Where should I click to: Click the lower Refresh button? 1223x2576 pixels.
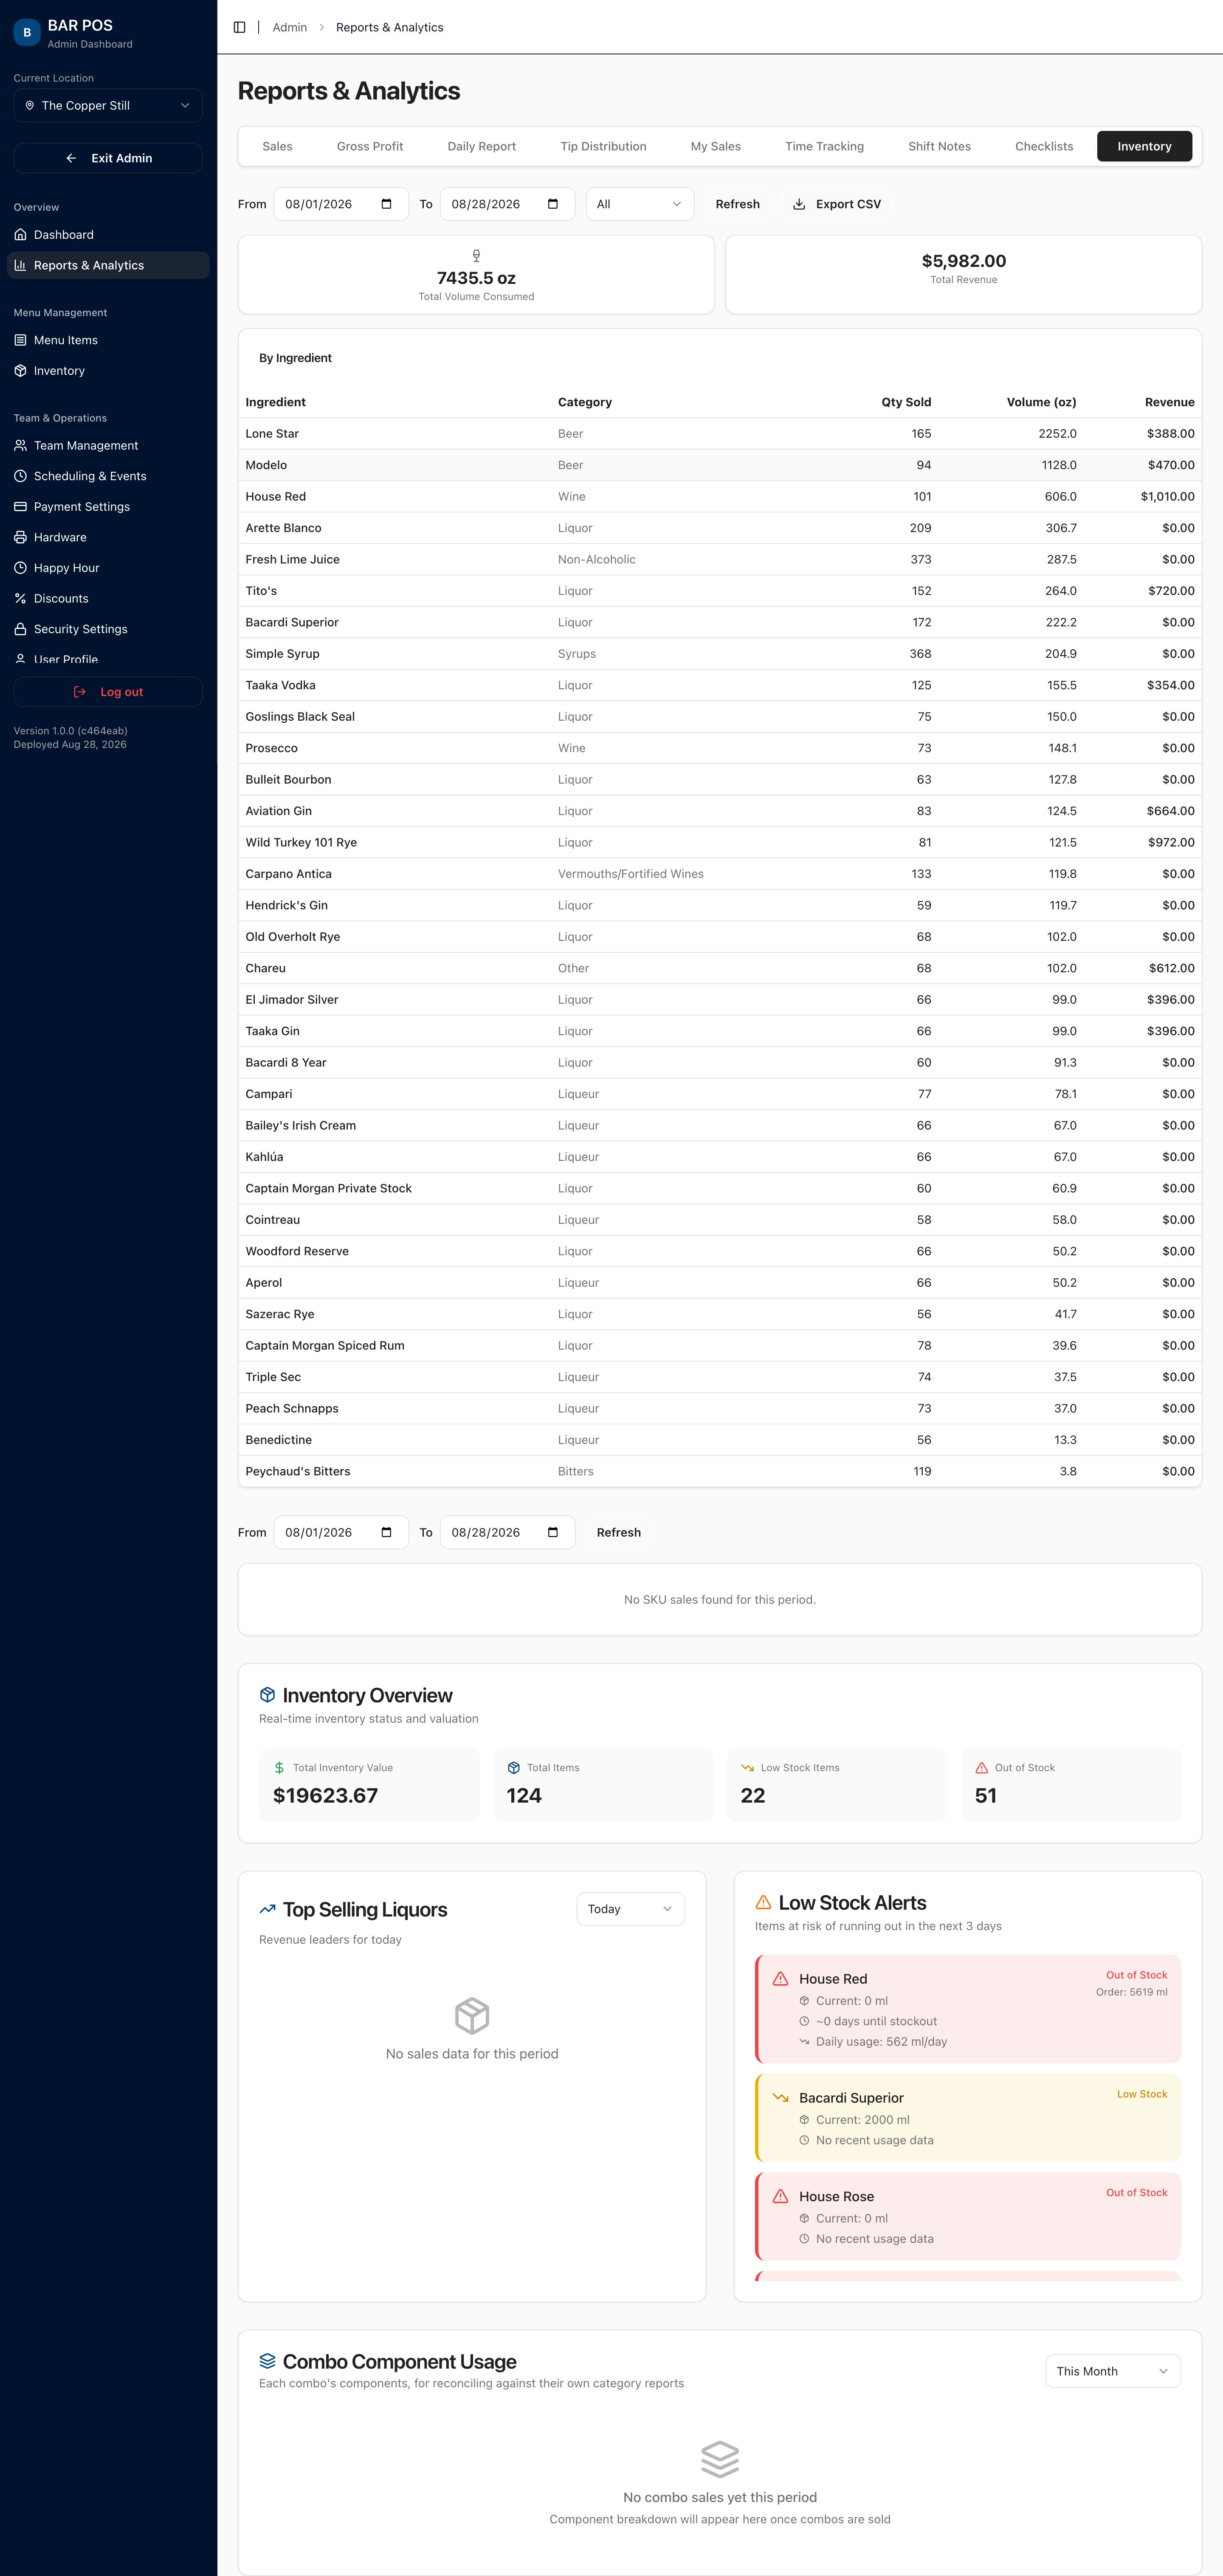[618, 1532]
